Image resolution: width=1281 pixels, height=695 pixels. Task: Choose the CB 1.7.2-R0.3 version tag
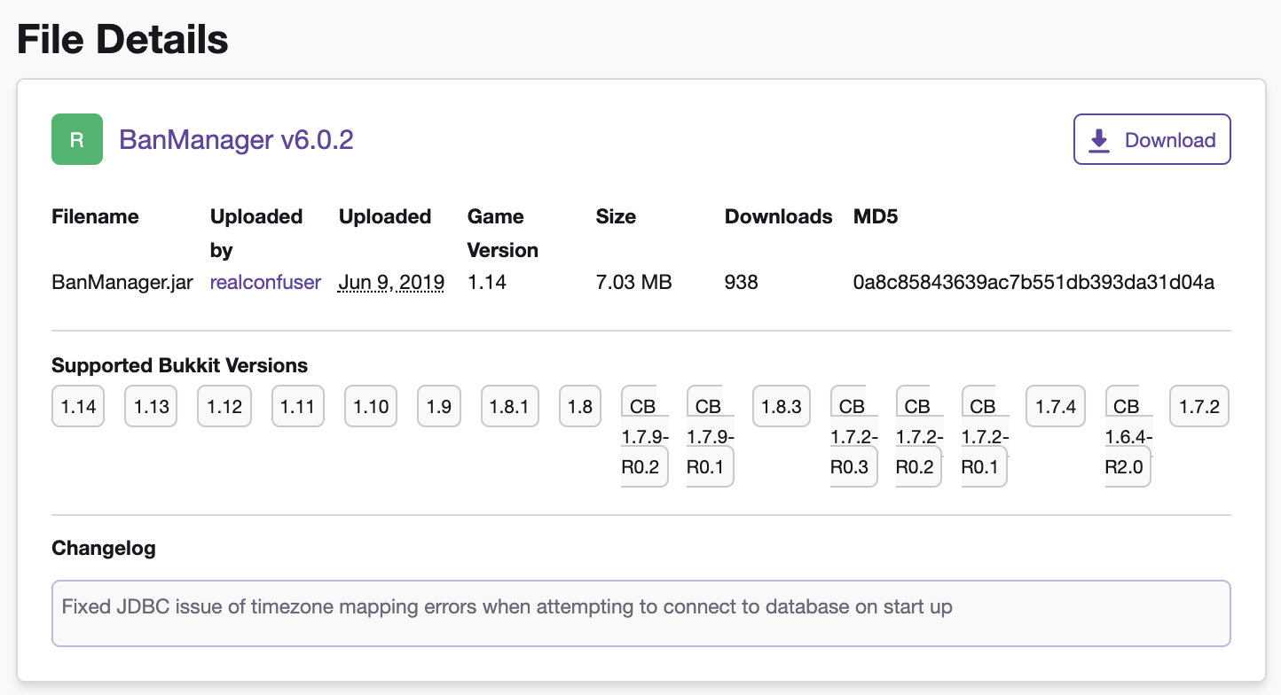(853, 436)
